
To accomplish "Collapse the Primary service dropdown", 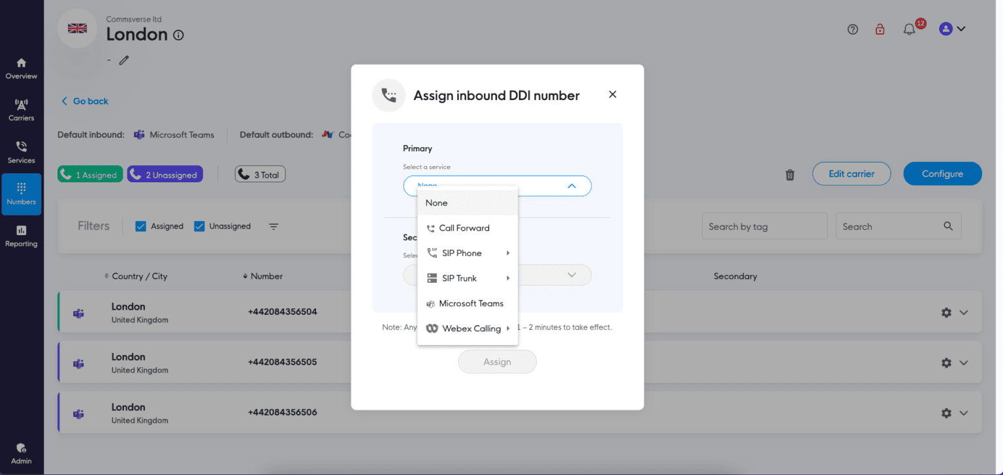I will (x=571, y=186).
